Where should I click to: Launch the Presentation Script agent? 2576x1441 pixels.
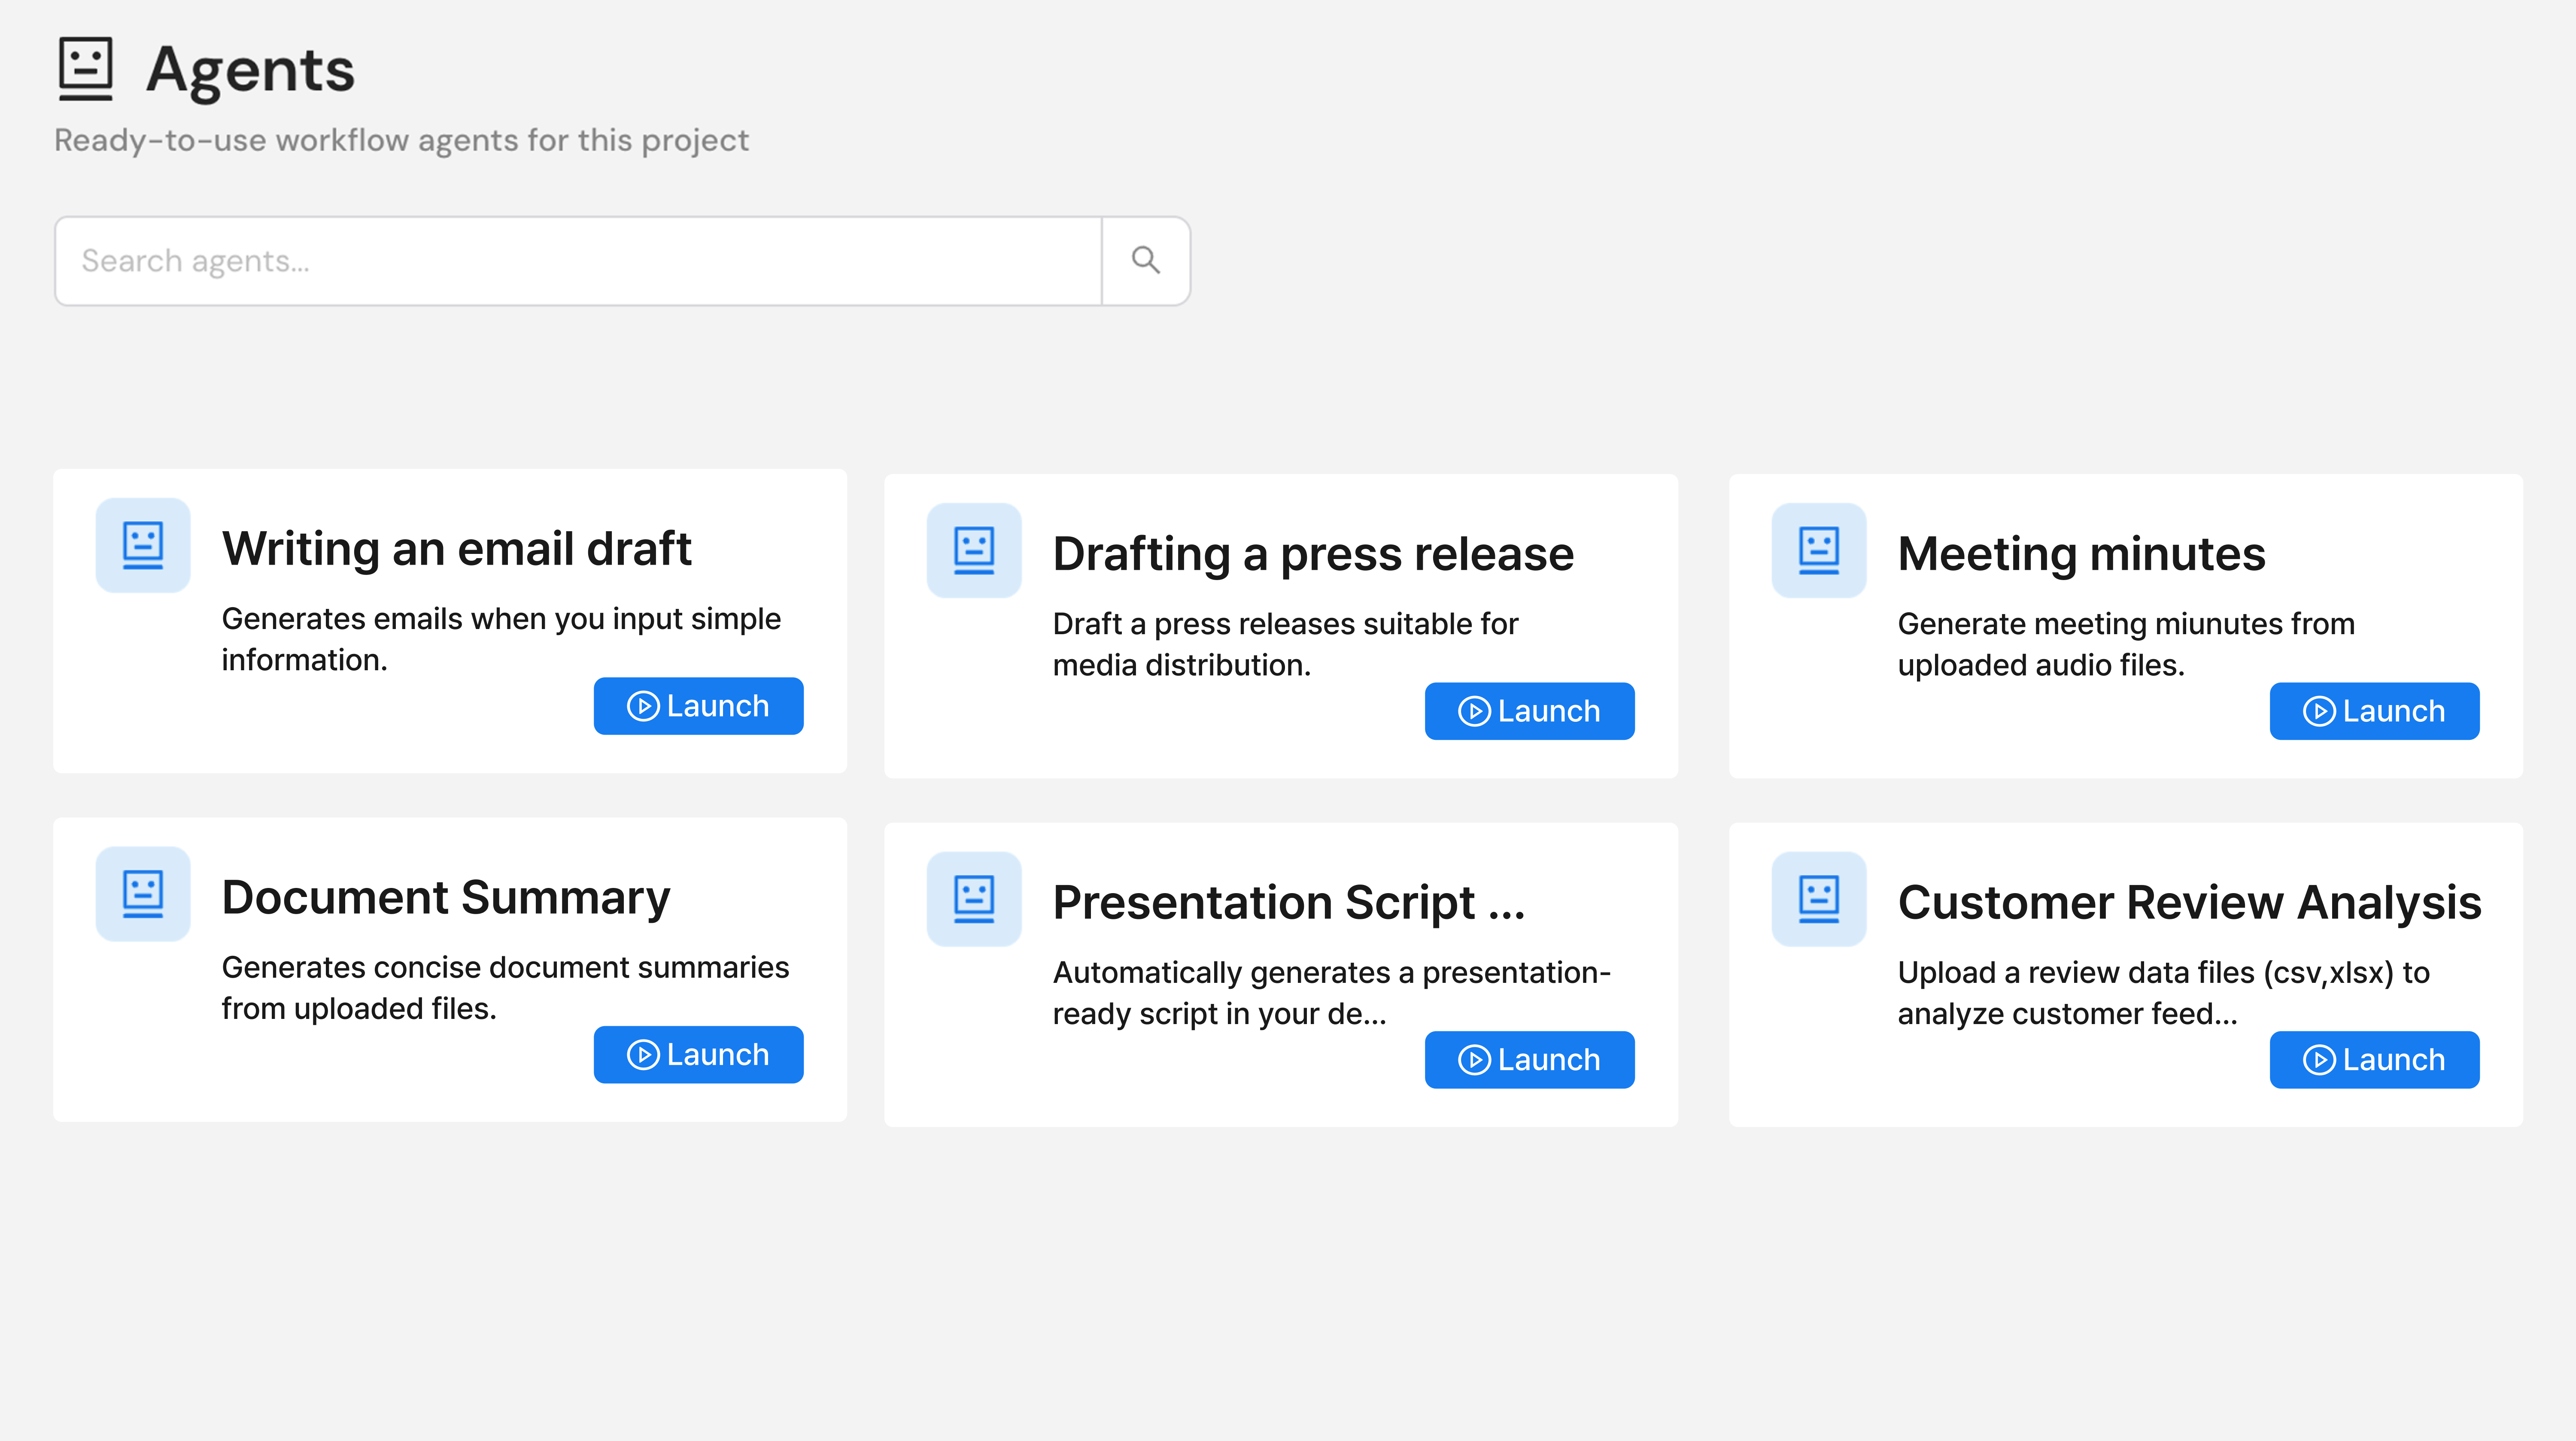point(1530,1060)
